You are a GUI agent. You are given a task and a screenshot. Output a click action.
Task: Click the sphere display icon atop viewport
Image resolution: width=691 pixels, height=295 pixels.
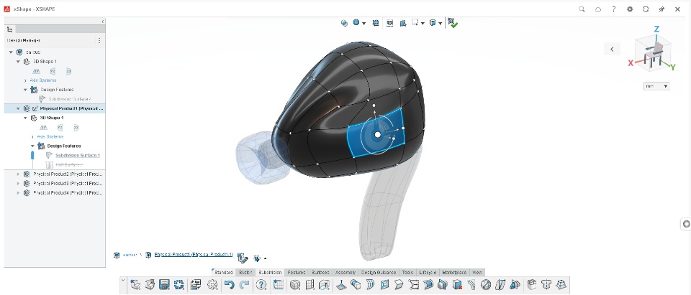(x=344, y=23)
